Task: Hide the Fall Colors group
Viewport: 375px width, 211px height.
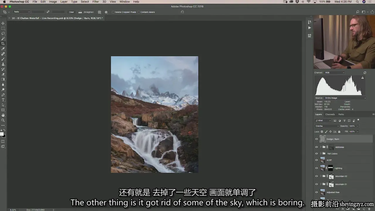Action: point(316,154)
